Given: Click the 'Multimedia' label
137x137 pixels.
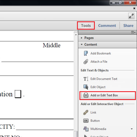Looking at the screenshot, I should pos(98,129).
